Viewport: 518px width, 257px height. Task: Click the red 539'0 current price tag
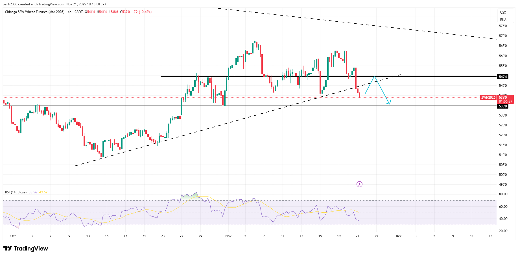tap(505, 98)
